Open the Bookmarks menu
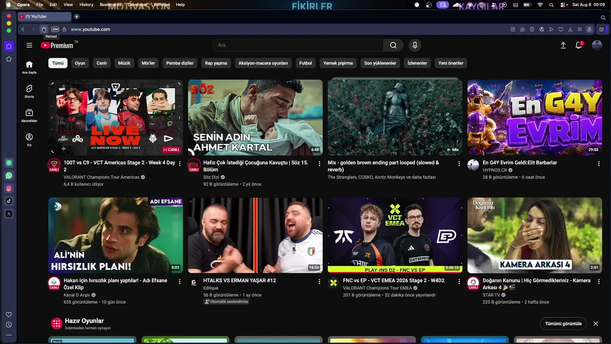611x344 pixels. tap(111, 5)
